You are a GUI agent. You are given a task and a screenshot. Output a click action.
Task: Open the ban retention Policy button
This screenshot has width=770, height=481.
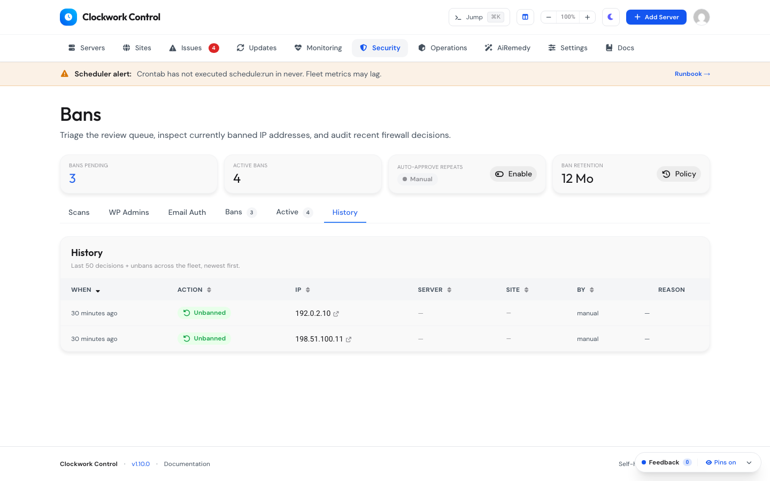(679, 174)
